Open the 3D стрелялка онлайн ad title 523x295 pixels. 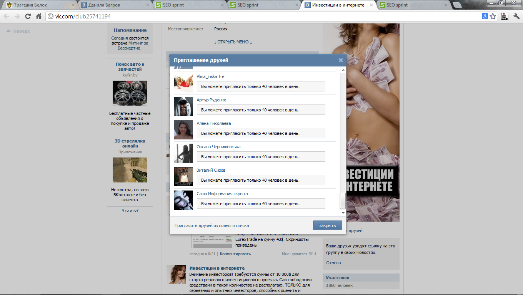click(130, 144)
